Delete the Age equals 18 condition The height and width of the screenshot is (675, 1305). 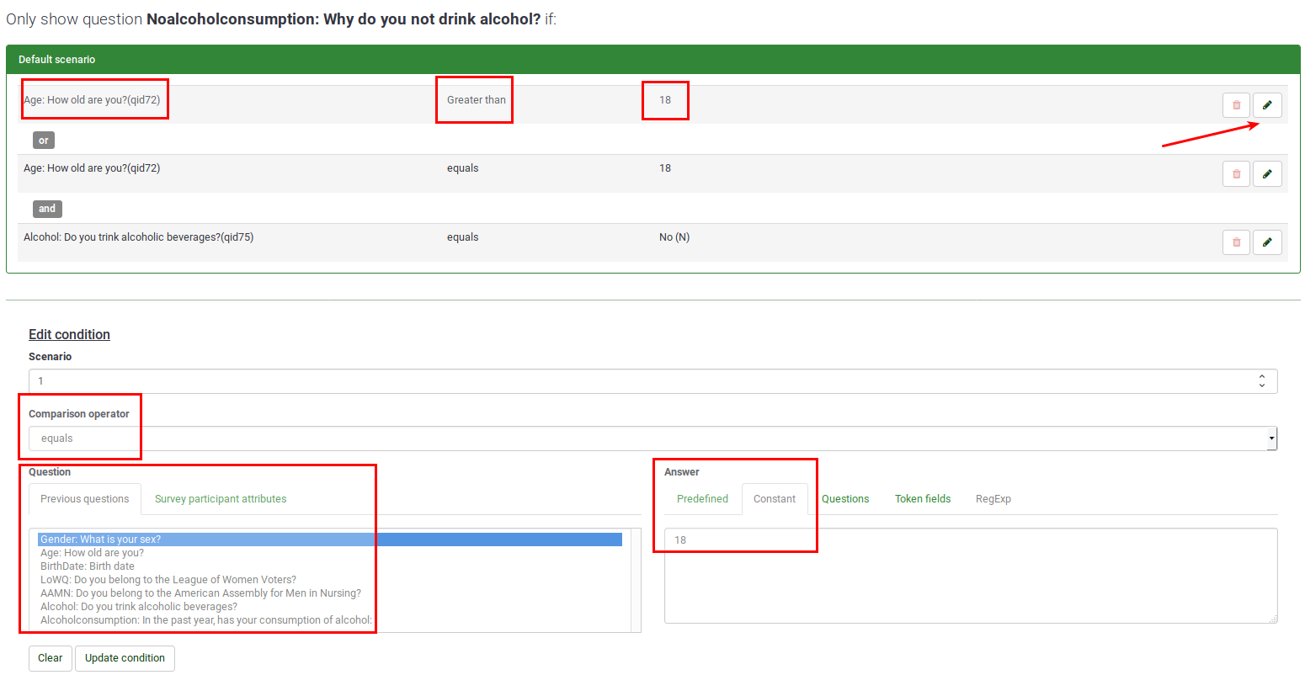(x=1236, y=174)
